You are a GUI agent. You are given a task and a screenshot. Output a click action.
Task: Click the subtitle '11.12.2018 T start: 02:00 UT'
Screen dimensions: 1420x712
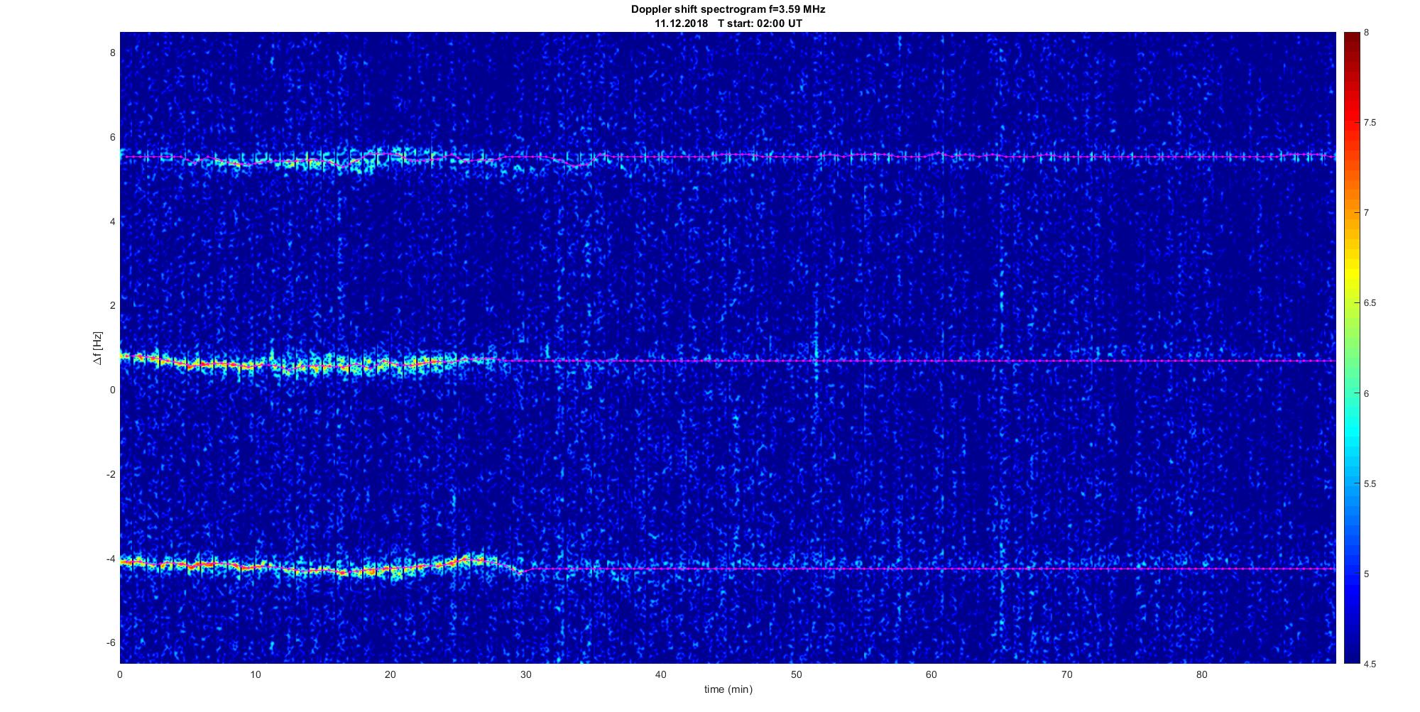coord(728,23)
